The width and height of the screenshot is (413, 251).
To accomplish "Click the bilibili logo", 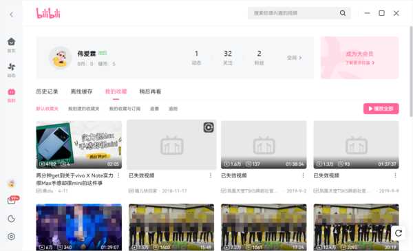I will (48, 13).
